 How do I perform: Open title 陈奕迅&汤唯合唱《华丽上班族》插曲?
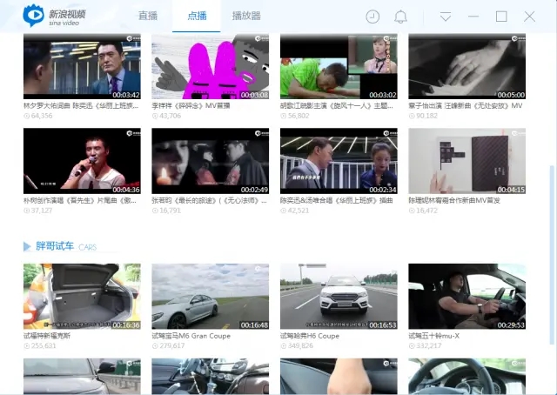pyautogui.click(x=337, y=200)
